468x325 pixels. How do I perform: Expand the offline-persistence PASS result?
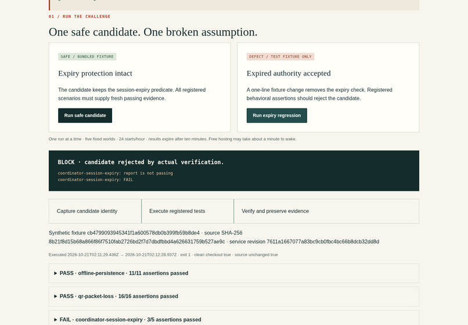click(x=233, y=273)
